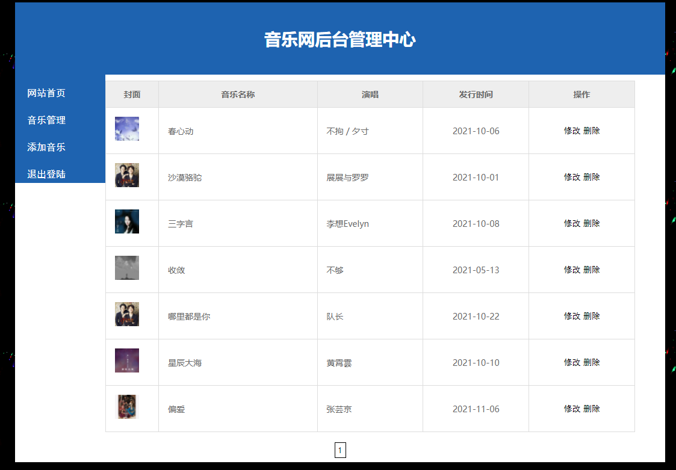Click 删除 for the 春心动 row
This screenshot has height=470, width=676.
coord(592,131)
